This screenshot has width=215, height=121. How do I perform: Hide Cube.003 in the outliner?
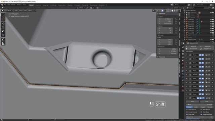pos(211,19)
